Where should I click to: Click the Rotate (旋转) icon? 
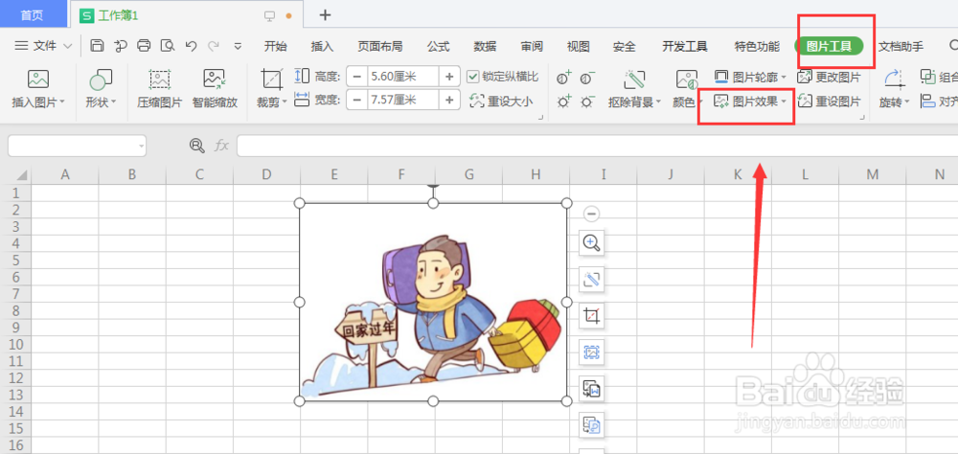pos(894,79)
